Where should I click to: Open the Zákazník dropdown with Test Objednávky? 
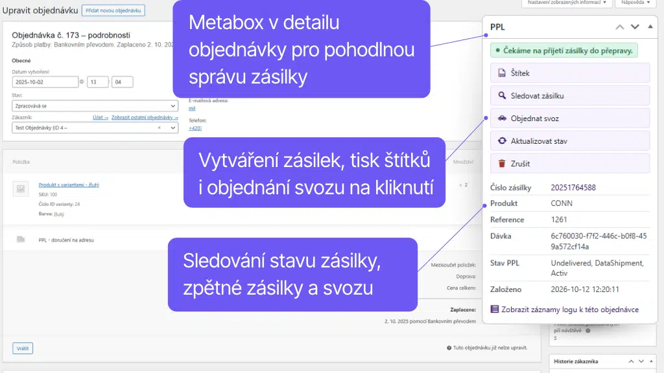click(95, 128)
